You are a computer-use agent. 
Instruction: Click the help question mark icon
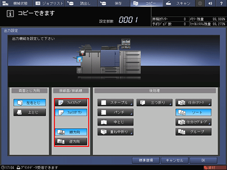[221, 3]
